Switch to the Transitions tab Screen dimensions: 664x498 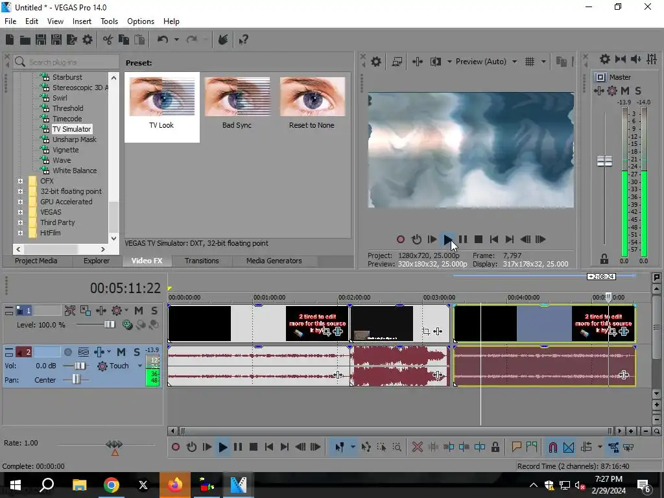tap(202, 261)
